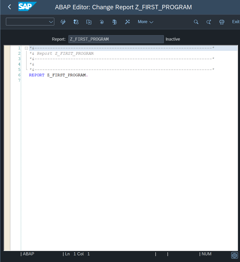The width and height of the screenshot is (240, 262).
Task: Click the spiral Enhance icon
Action: click(102, 22)
